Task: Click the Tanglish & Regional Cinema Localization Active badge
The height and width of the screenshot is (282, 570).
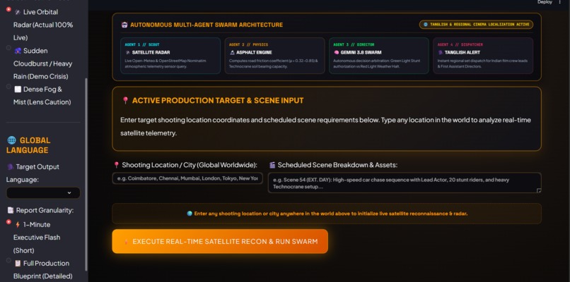Action: pos(476,25)
